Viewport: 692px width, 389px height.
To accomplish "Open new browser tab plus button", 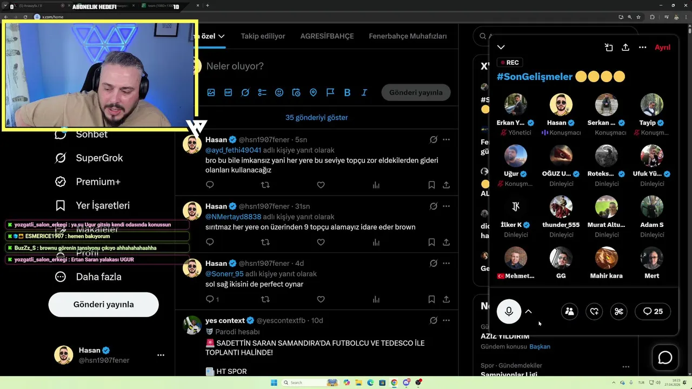I will 208,5.
